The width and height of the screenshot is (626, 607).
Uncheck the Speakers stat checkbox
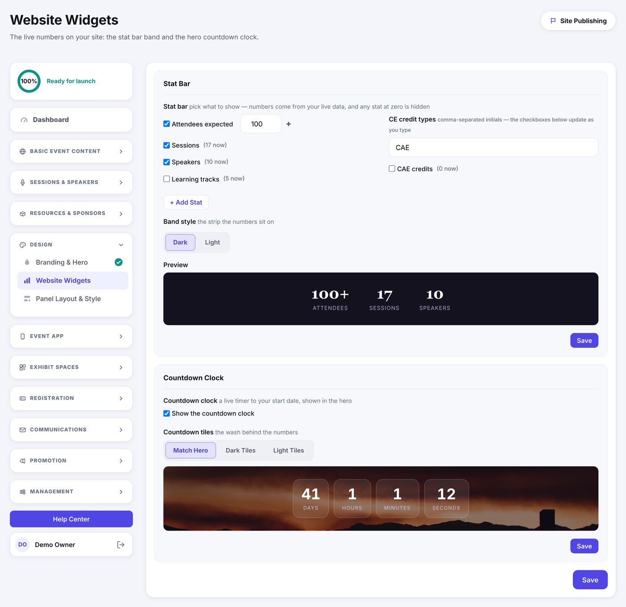166,162
